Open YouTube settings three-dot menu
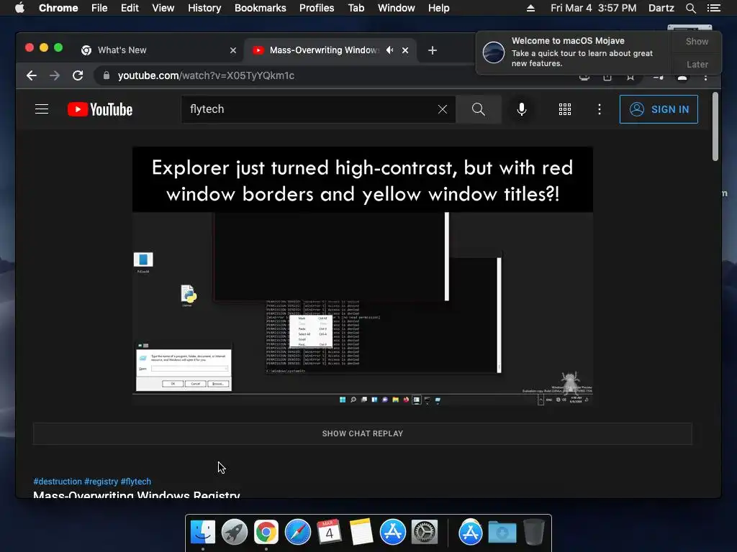737x552 pixels. [600, 109]
